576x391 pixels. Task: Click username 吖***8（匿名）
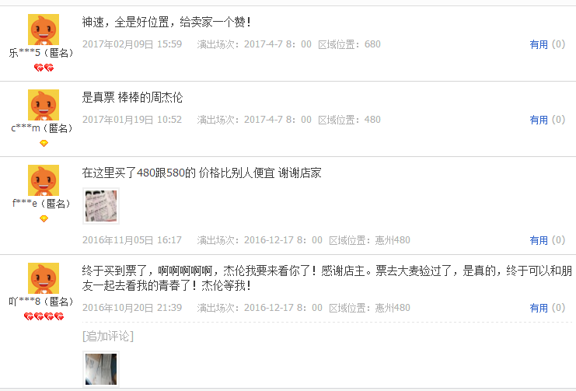41,302
